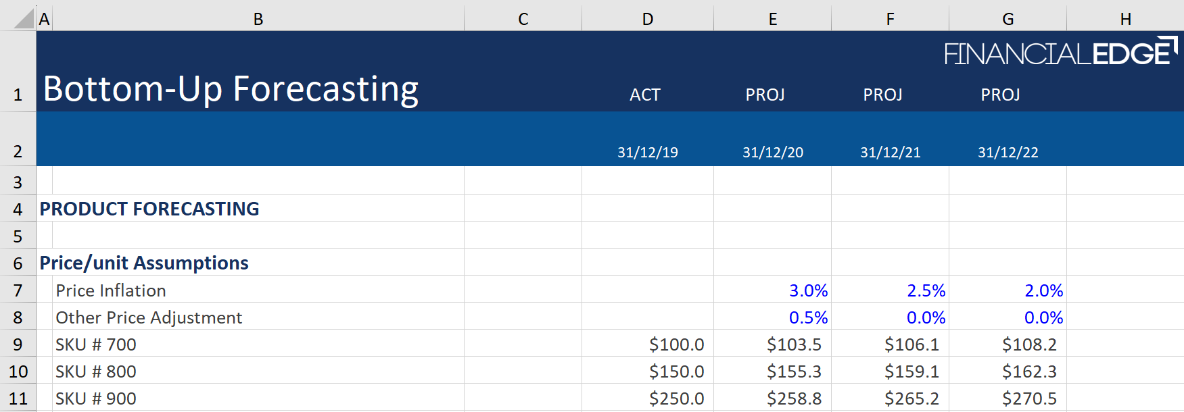Image resolution: width=1184 pixels, height=412 pixels.
Task: Select column B header
Action: (x=258, y=19)
